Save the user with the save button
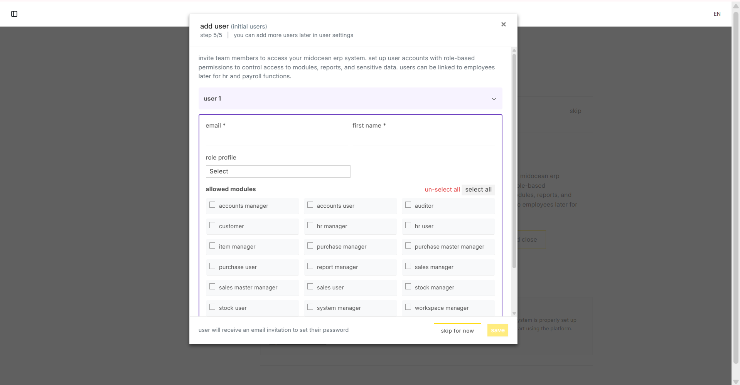 click(x=497, y=330)
